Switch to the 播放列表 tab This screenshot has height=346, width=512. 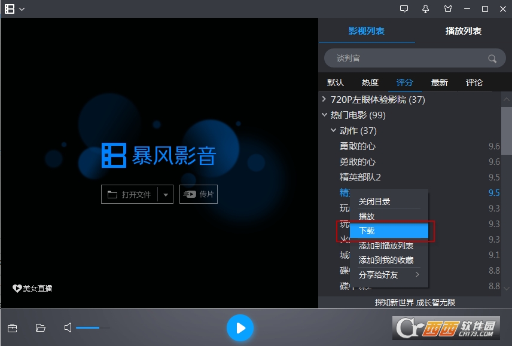coord(464,31)
